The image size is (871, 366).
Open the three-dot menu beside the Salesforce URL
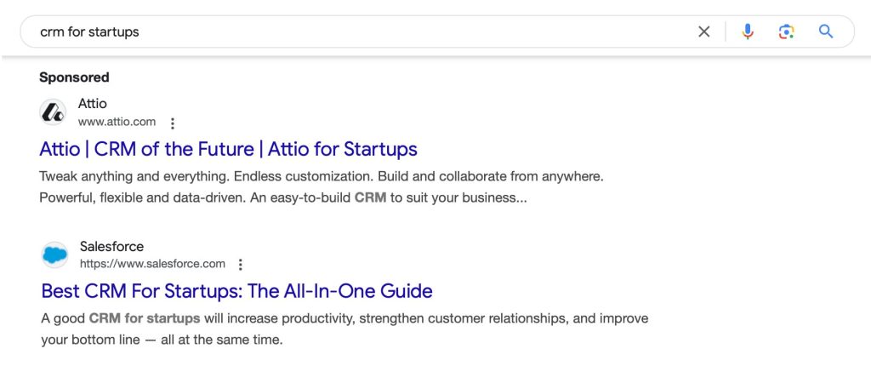[241, 265]
